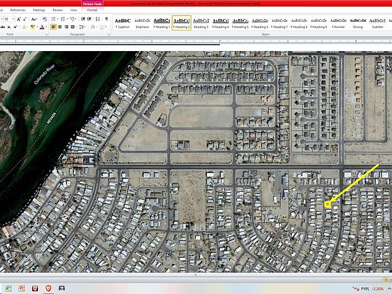
Task: Click the Picture Tools contextual header
Action: [x=93, y=4]
